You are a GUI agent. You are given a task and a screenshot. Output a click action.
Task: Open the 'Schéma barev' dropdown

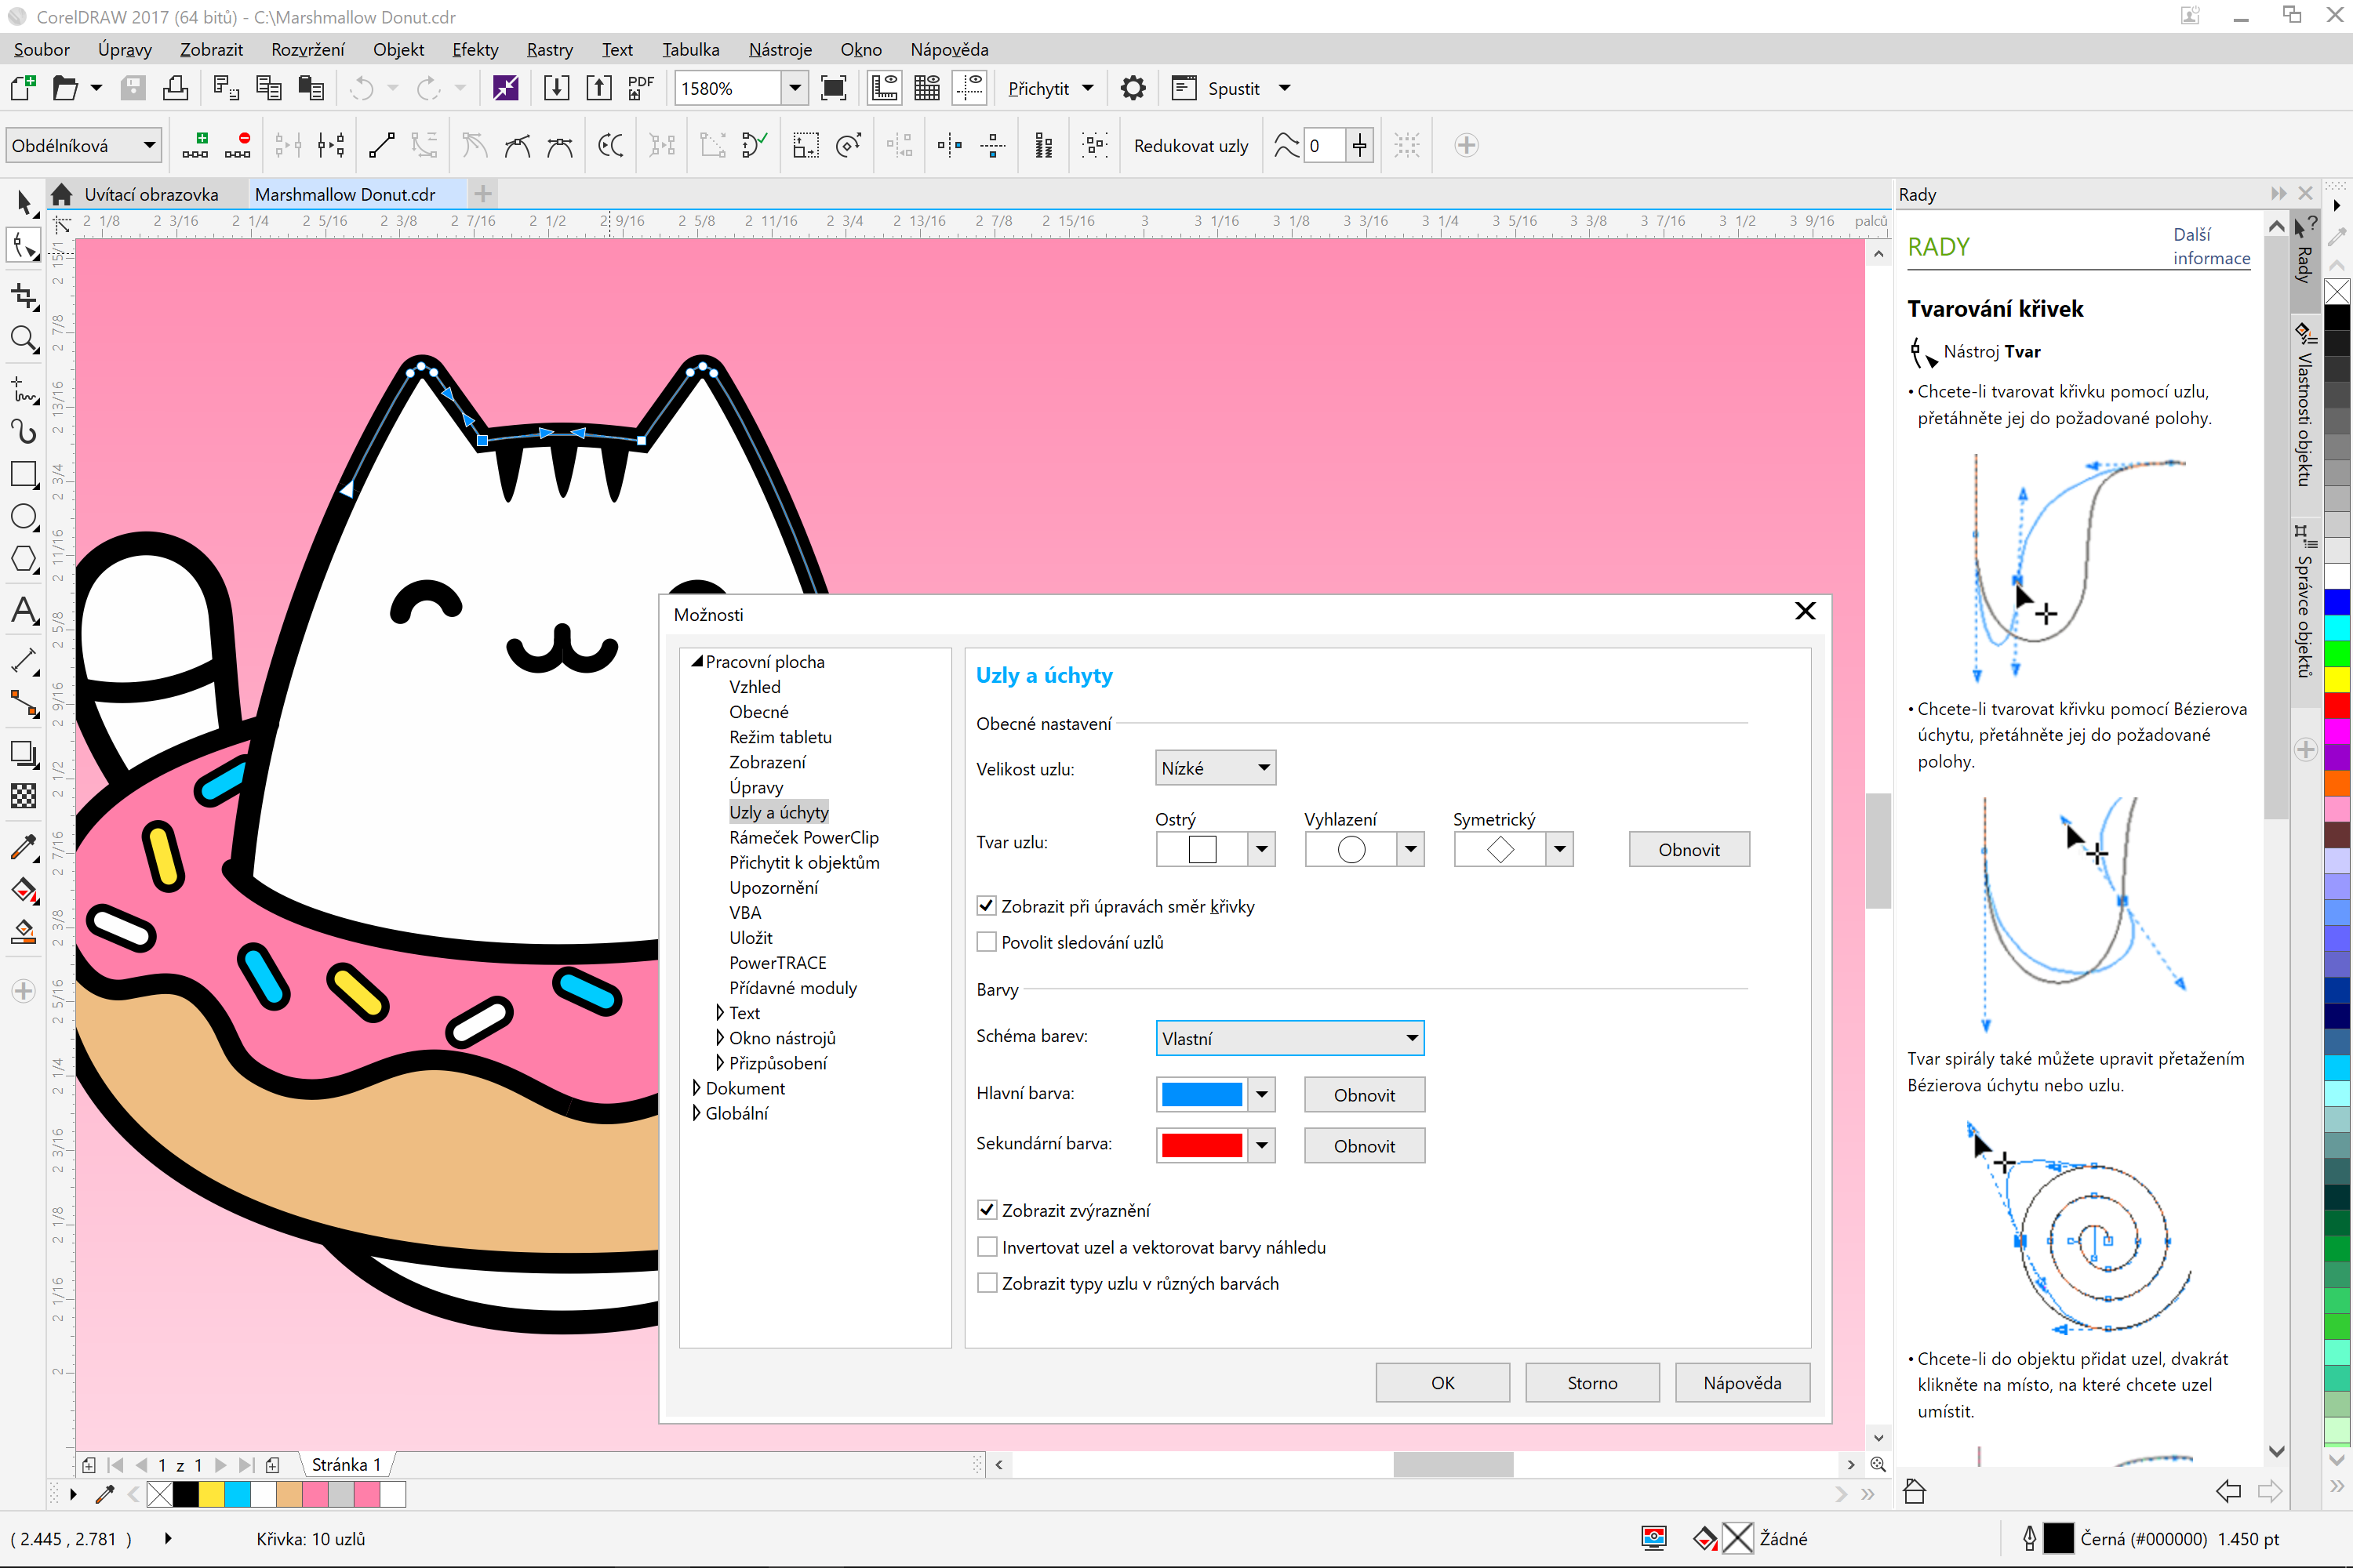1289,1038
